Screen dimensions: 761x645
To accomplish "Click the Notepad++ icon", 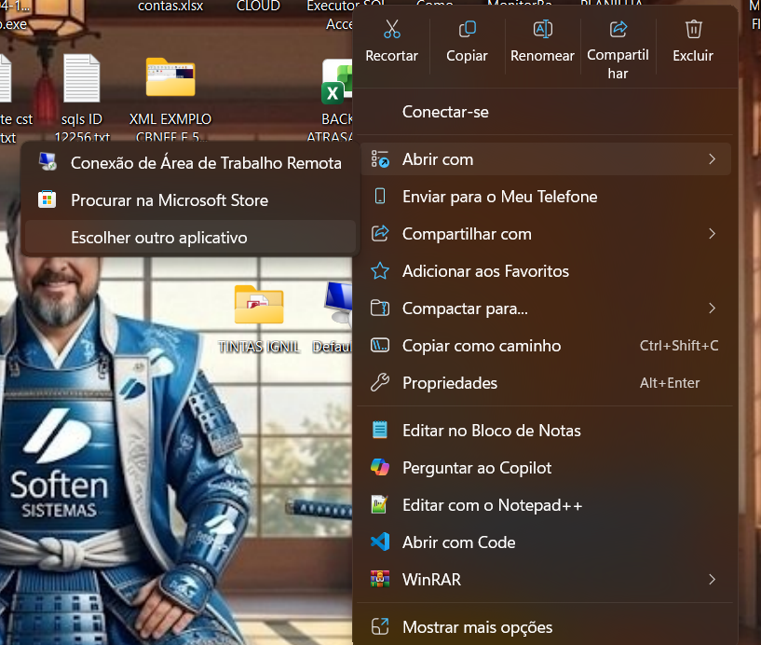I will tap(379, 504).
